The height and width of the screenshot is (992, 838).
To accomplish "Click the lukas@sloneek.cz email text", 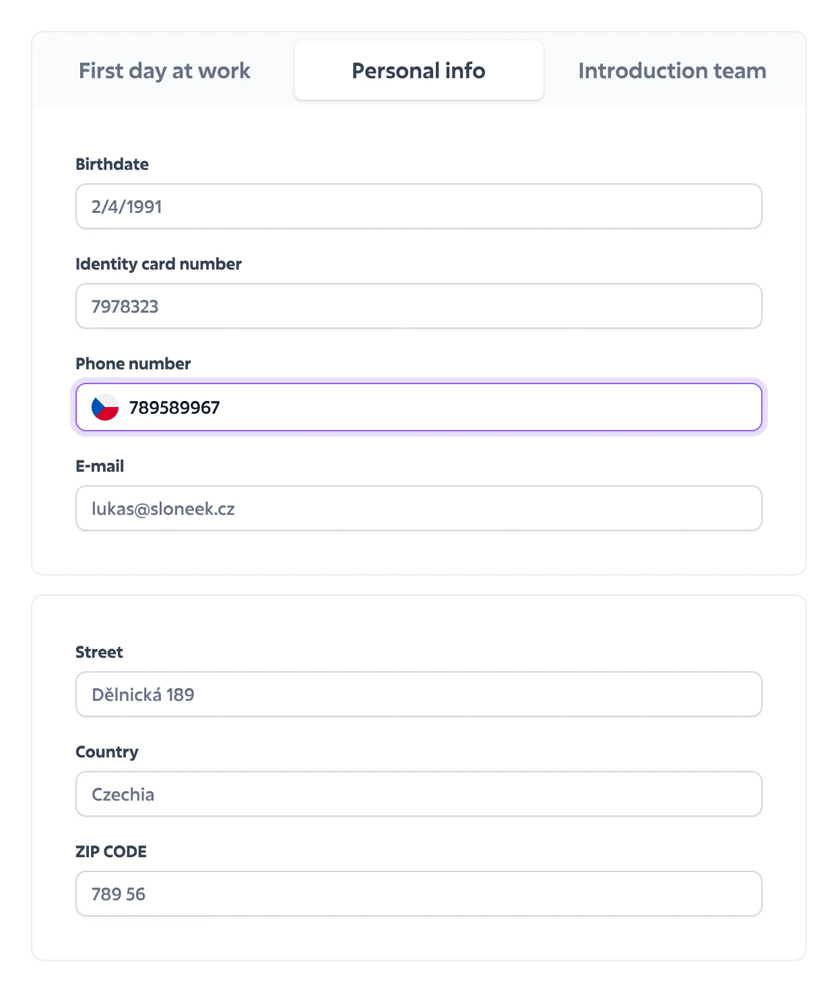I will (x=163, y=509).
